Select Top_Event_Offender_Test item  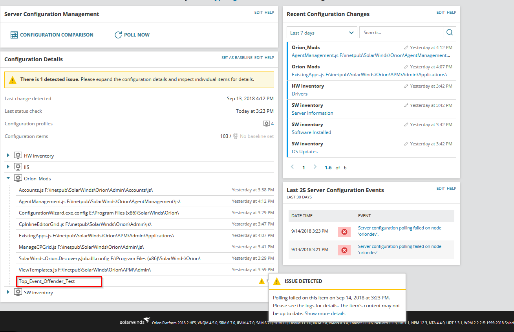click(x=47, y=281)
